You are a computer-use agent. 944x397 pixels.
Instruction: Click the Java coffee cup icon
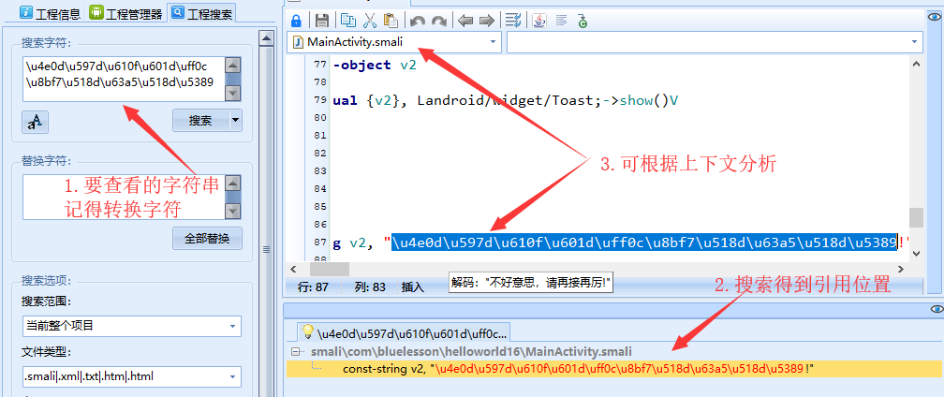[x=540, y=20]
